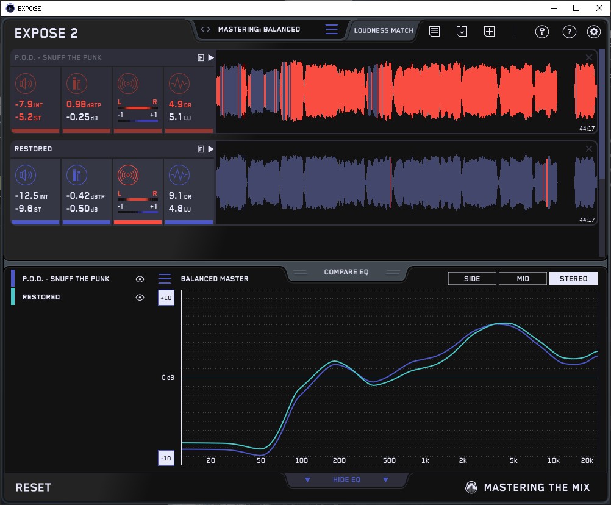Switch EQ view to Side
This screenshot has width=611, height=505.
472,279
